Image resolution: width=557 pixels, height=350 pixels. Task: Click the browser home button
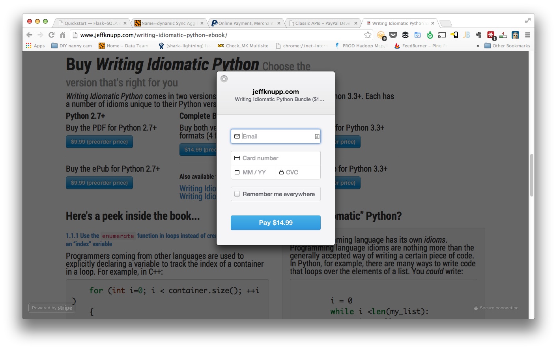tap(62, 35)
